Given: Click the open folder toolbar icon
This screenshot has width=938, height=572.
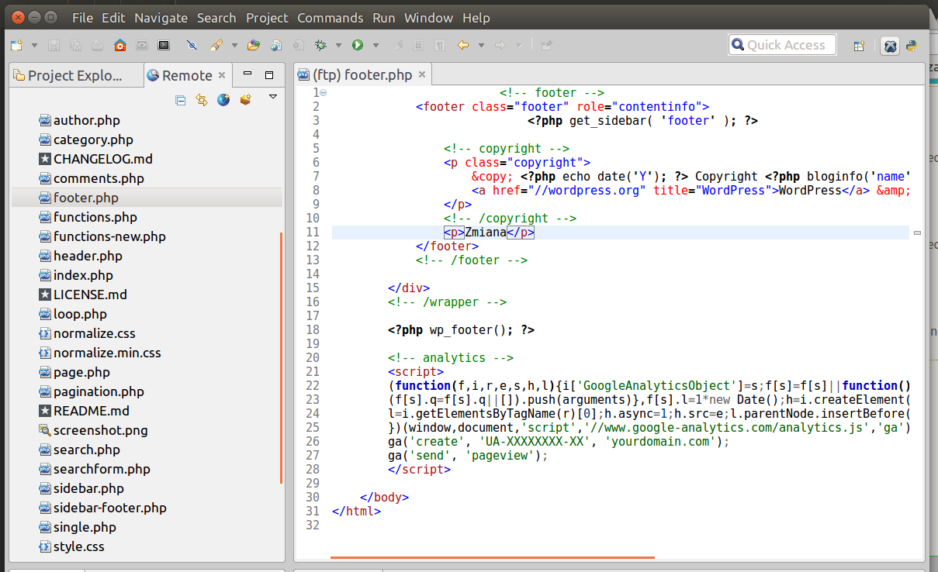Looking at the screenshot, I should coord(253,46).
